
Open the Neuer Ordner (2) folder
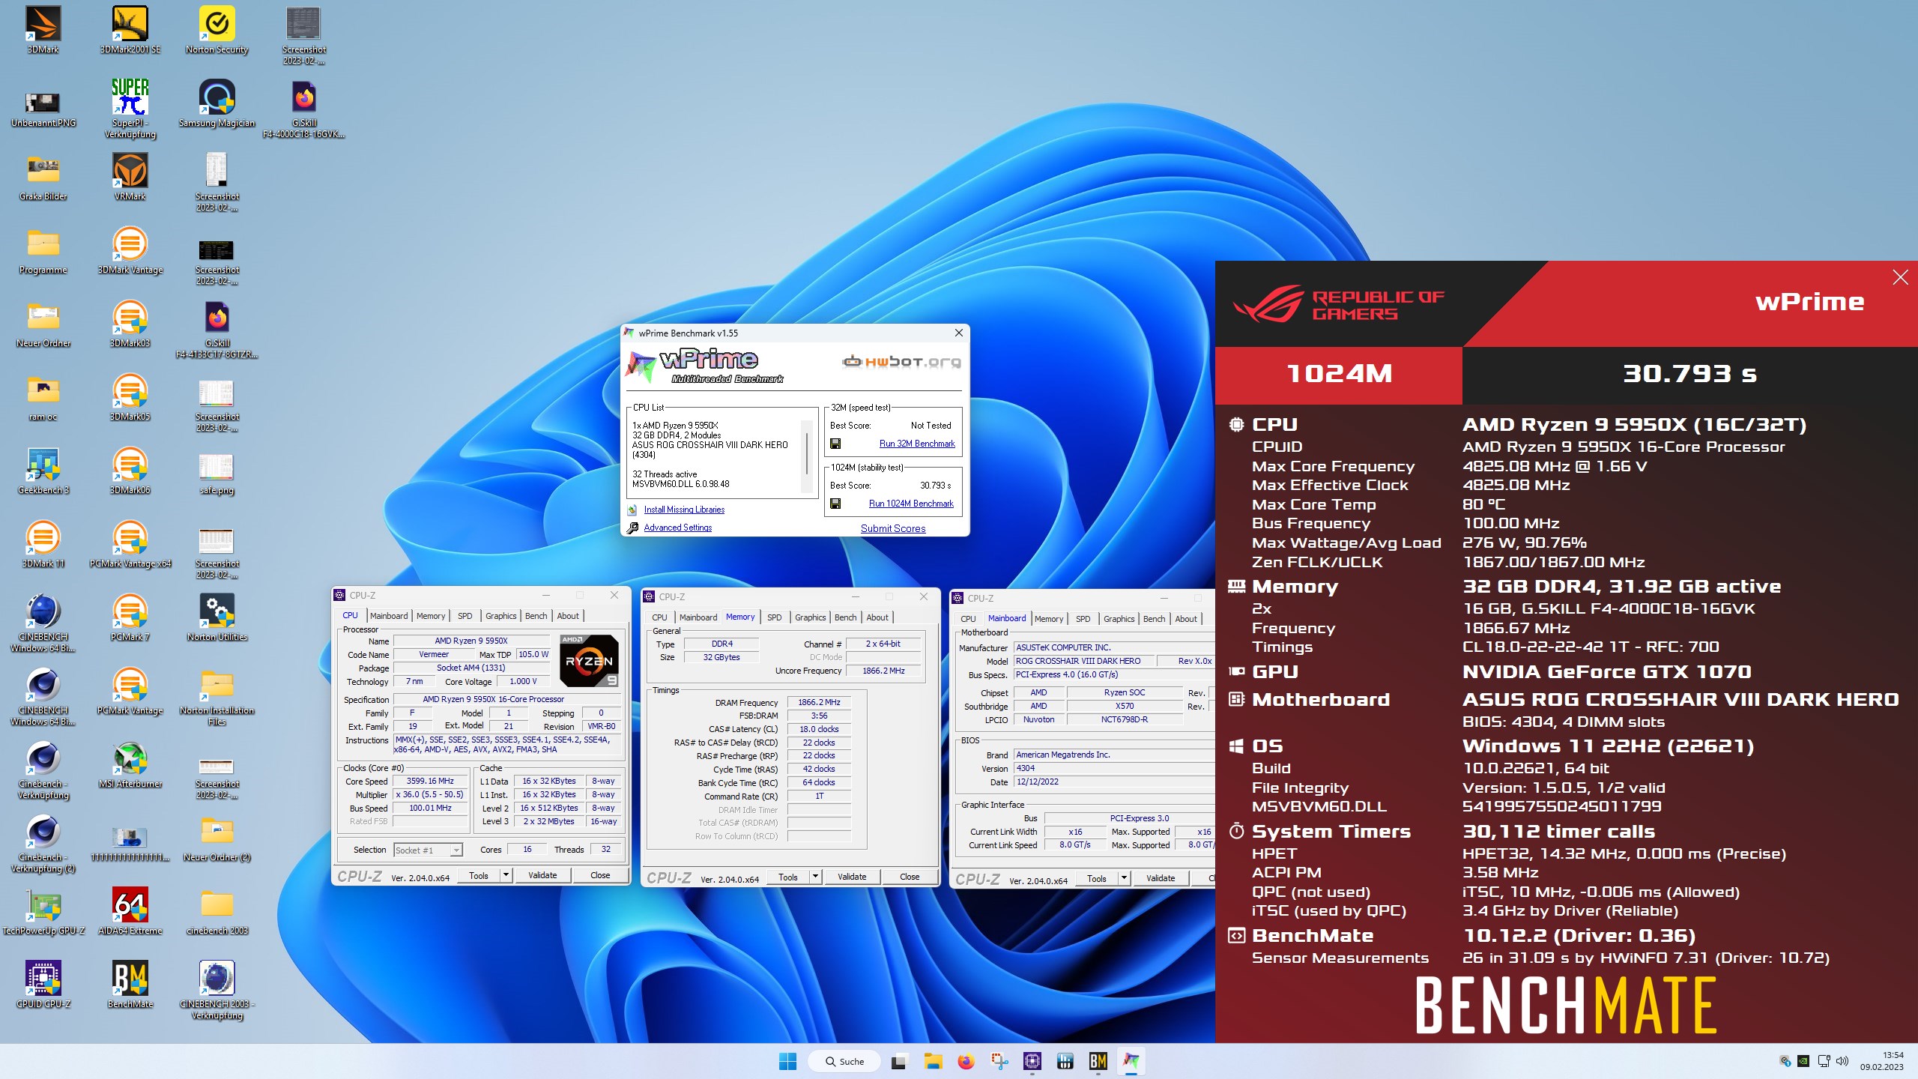coord(217,838)
